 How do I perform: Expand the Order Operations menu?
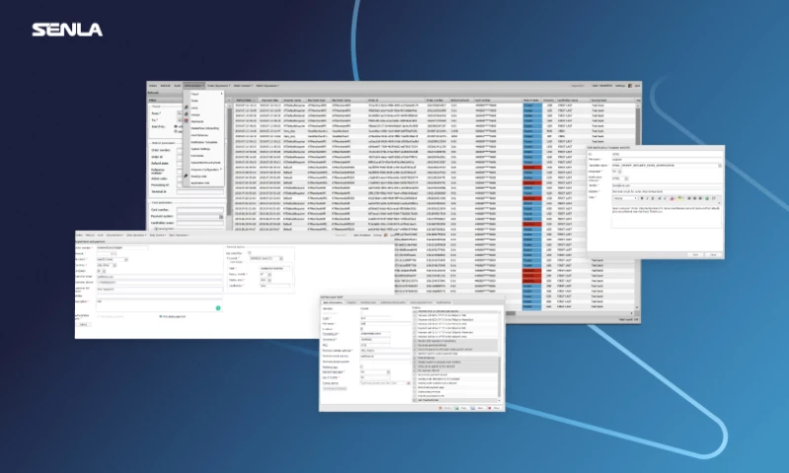(219, 86)
